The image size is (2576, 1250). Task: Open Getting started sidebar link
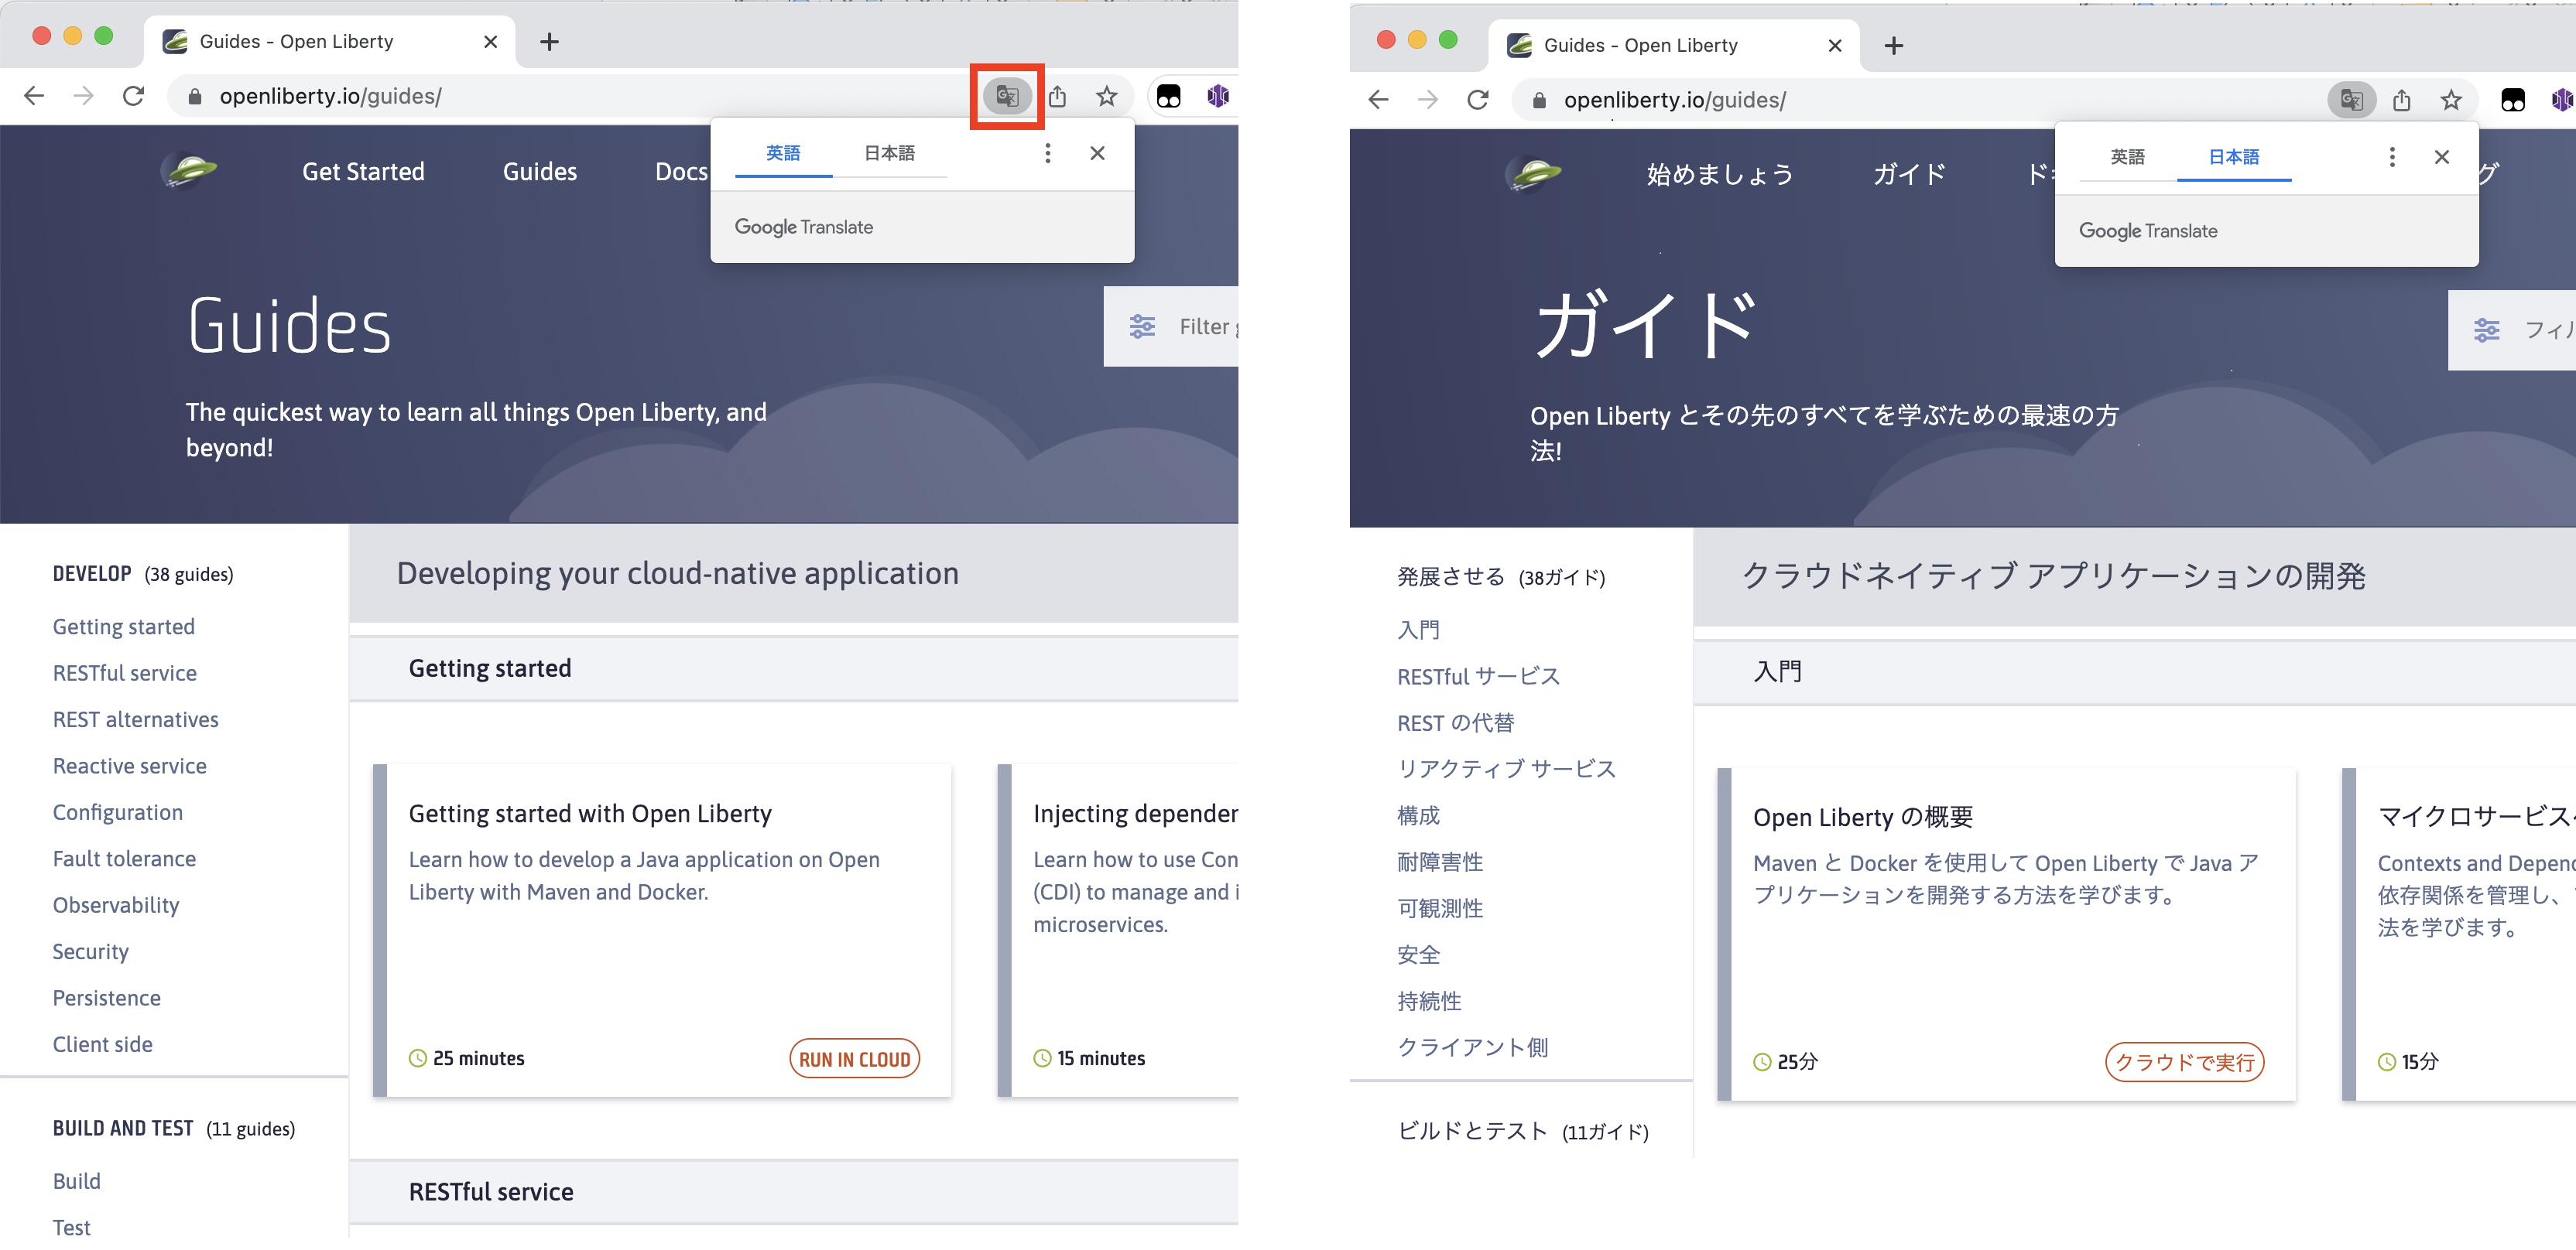pyautogui.click(x=124, y=627)
